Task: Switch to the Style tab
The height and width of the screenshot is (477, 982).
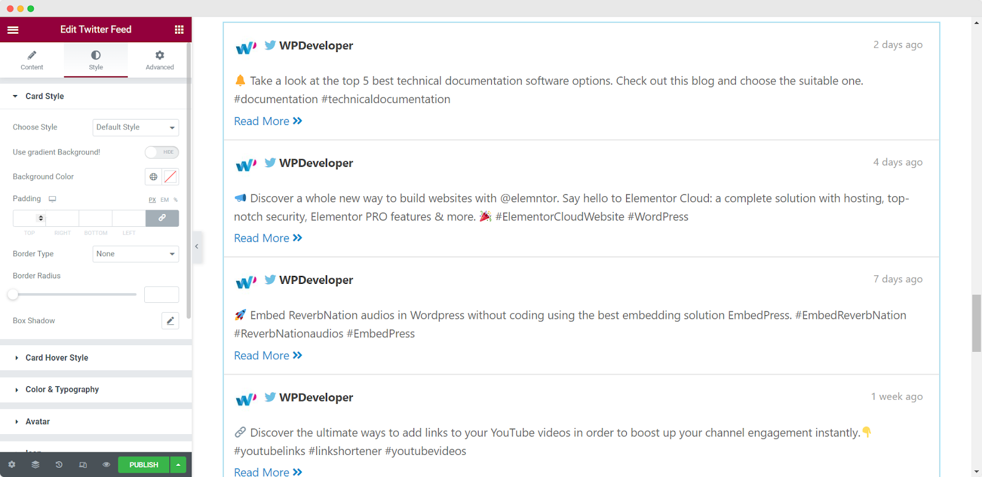Action: [96, 60]
